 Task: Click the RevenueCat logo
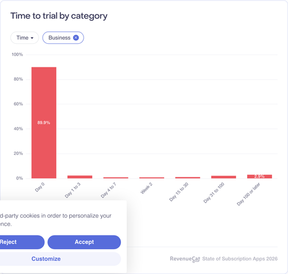185,259
